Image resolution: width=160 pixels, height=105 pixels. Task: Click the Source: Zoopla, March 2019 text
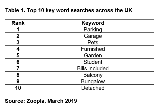click(x=41, y=101)
